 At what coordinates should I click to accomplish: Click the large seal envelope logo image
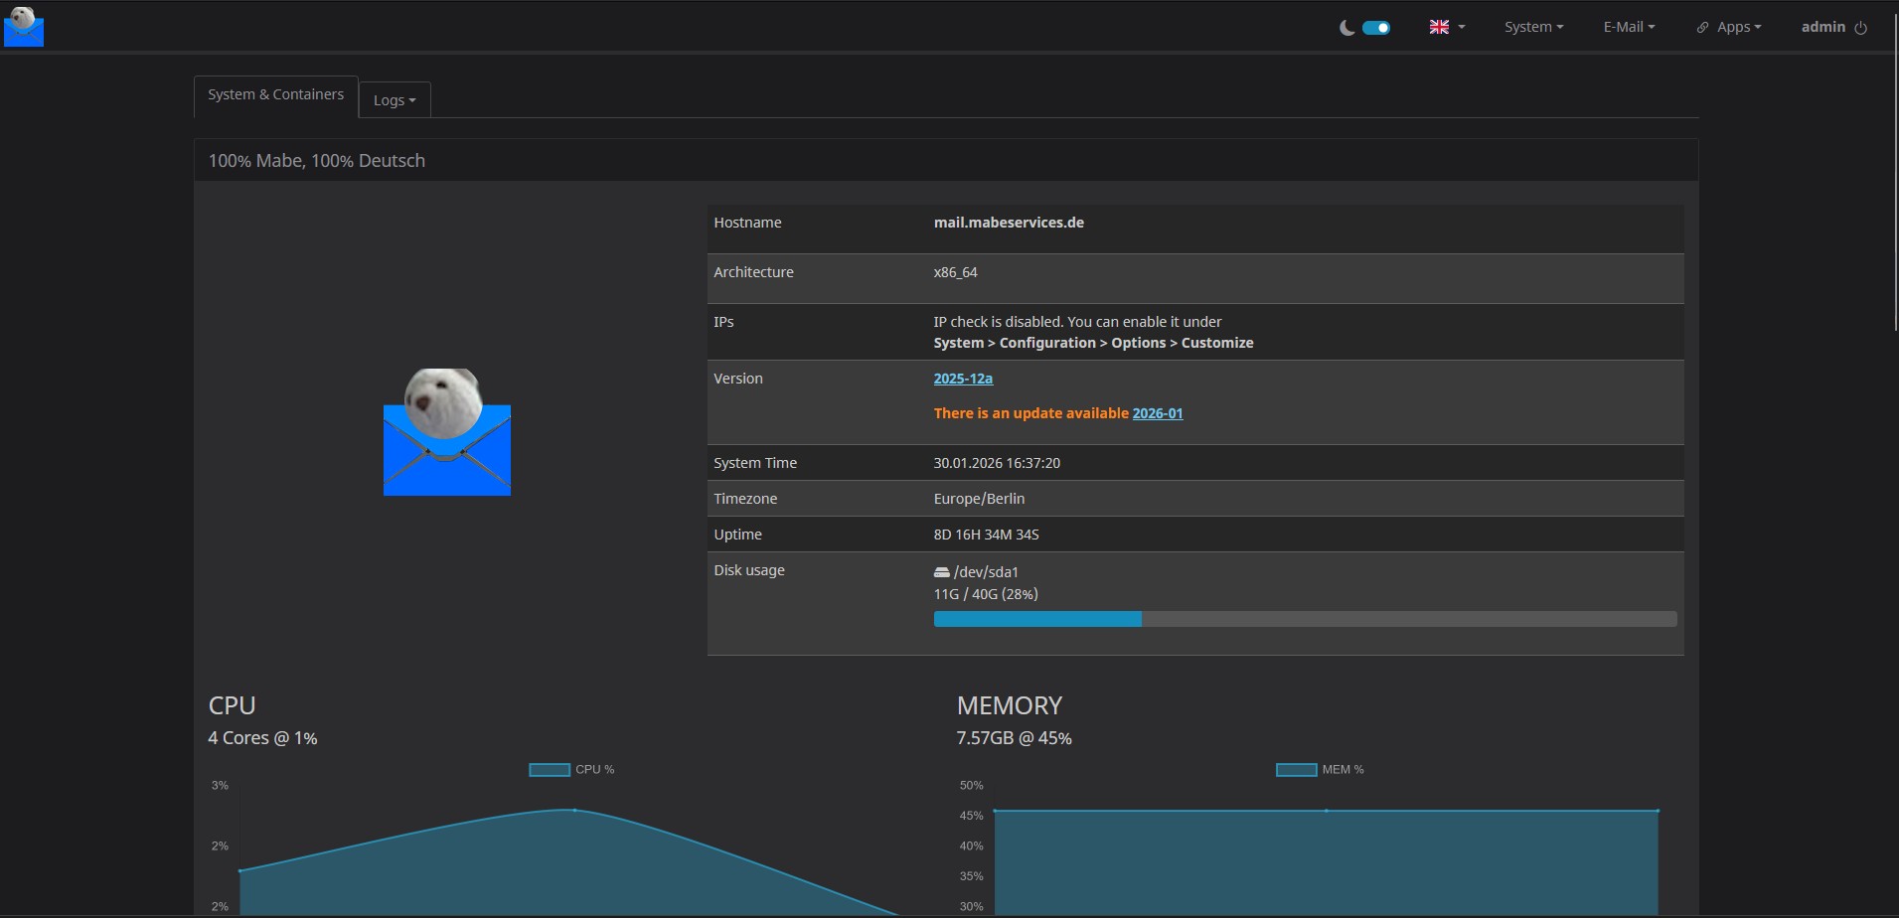coord(447,432)
